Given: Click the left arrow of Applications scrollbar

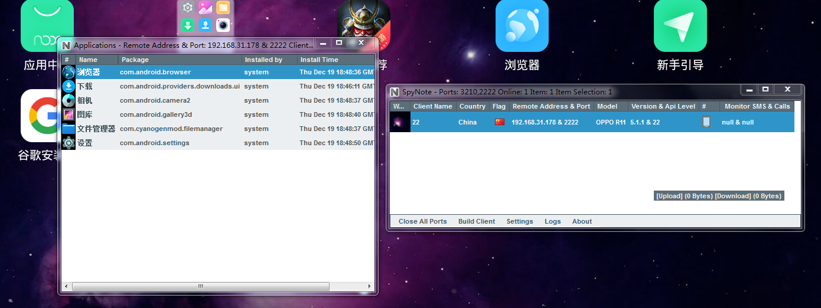Looking at the screenshot, I should click(x=66, y=286).
